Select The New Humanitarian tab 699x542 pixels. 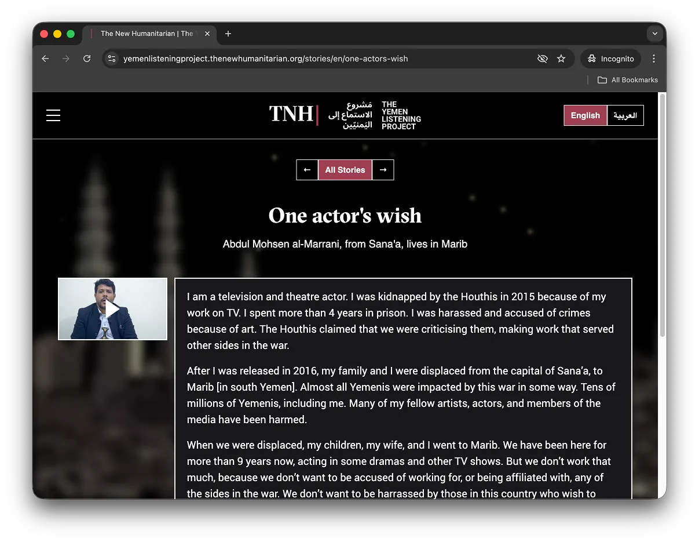[x=147, y=34]
